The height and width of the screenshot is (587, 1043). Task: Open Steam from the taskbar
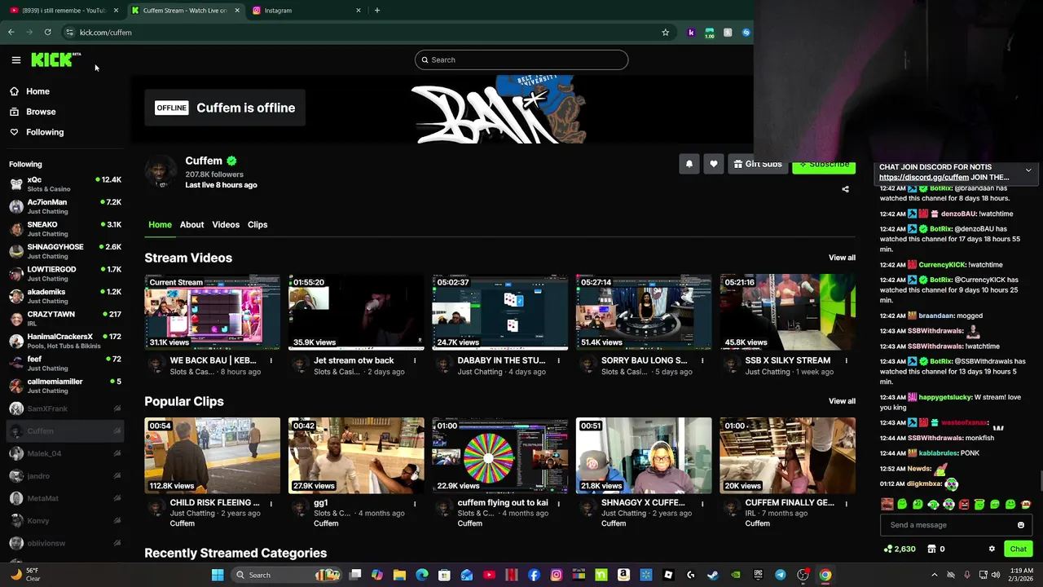pyautogui.click(x=713, y=575)
